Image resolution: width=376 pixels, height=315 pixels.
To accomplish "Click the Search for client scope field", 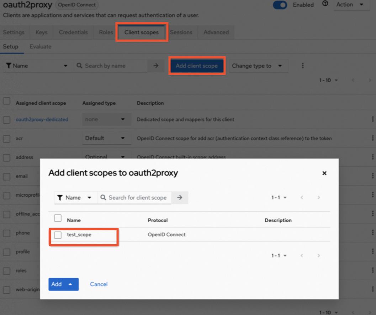I will pyautogui.click(x=134, y=197).
